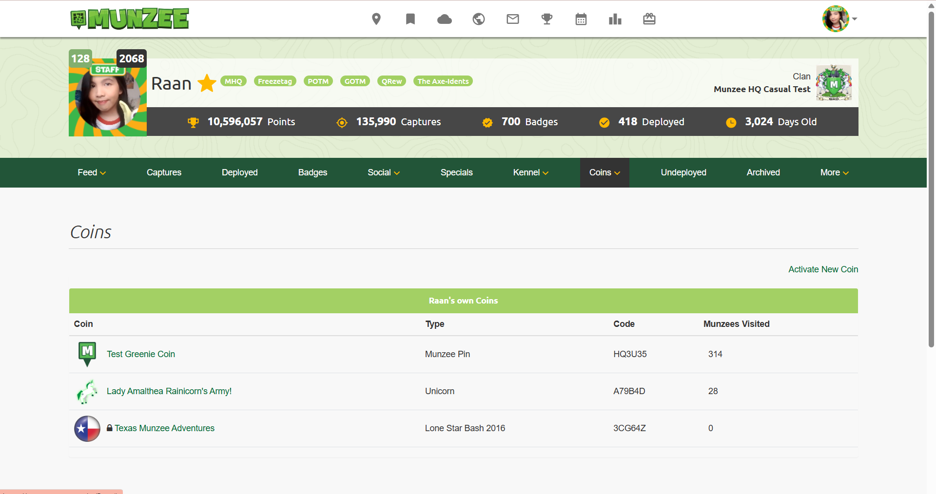Open messages via the envelope icon
Viewport: 936px width, 494px height.
tap(512, 19)
